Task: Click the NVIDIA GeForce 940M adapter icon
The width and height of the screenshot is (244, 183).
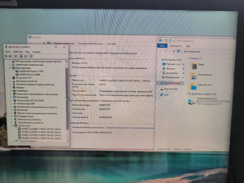Action: (x=17, y=74)
